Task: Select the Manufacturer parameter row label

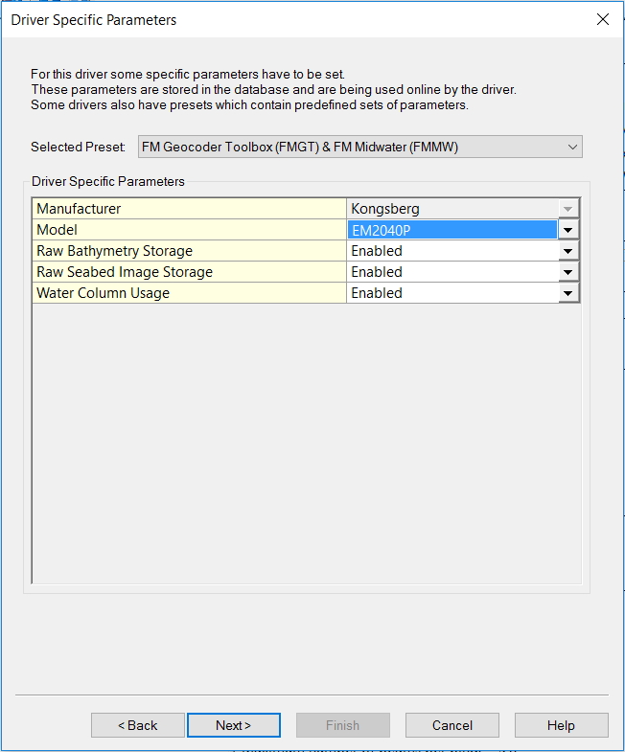Action: point(189,209)
